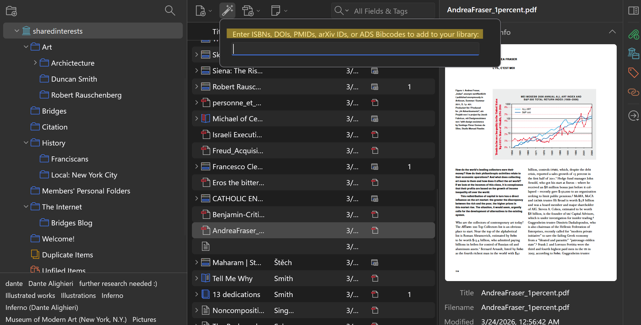Open the Add Attachment toolbar menu
Image resolution: width=641 pixels, height=325 pixels.
point(251,11)
